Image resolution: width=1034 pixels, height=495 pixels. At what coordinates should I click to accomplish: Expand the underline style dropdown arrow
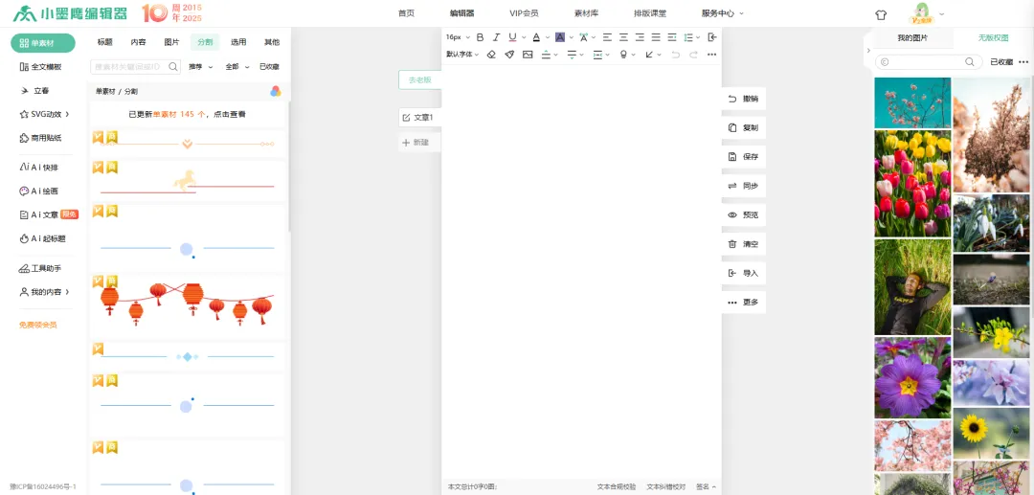click(x=524, y=37)
